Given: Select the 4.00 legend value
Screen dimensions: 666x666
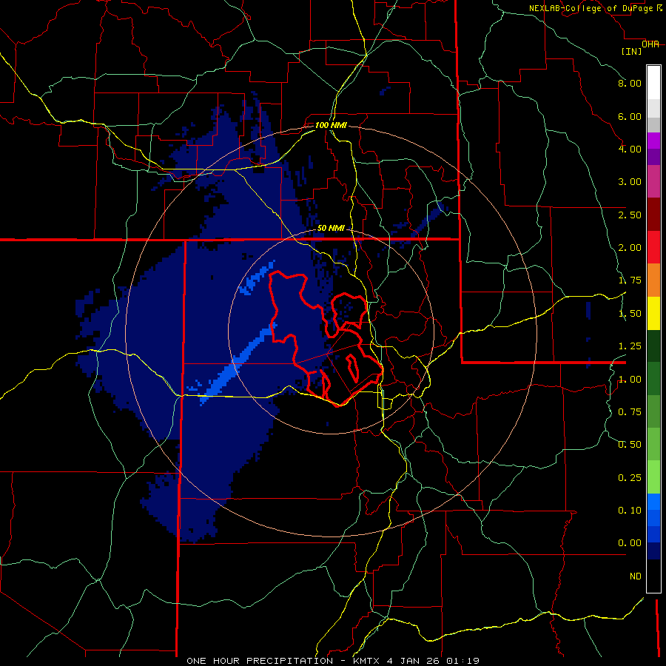Looking at the screenshot, I should click(630, 149).
